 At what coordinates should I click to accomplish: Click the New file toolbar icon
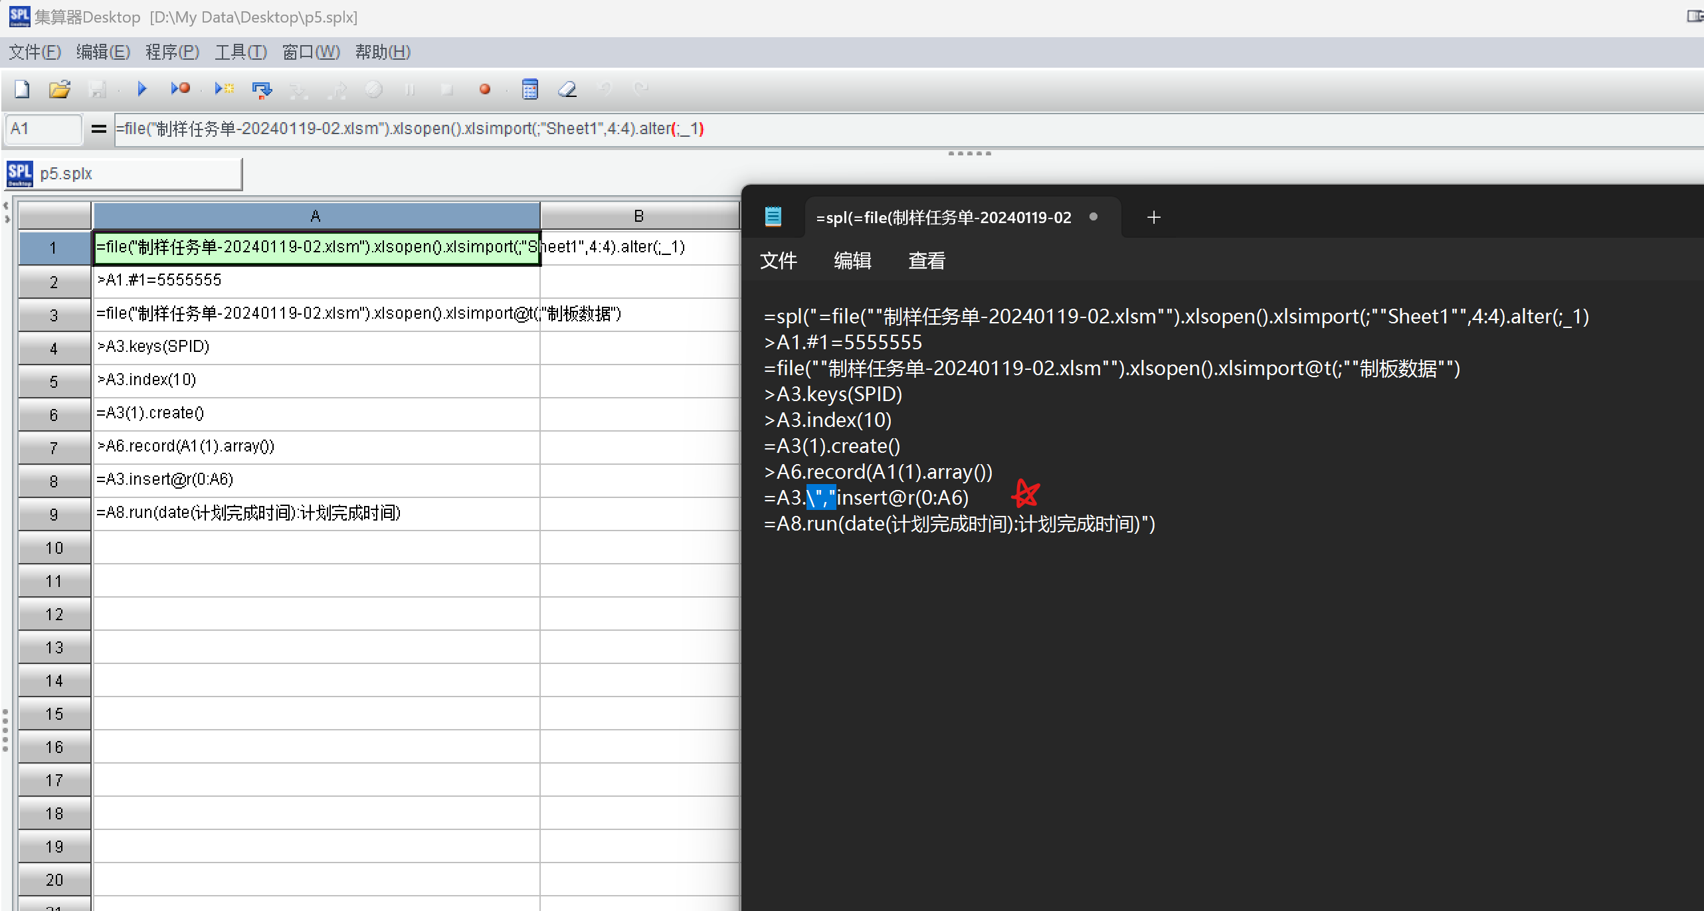22,89
